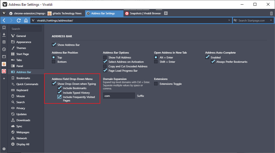Click the new tab plus button
Viewport: 275px width, 153px height.
[x=166, y=13]
